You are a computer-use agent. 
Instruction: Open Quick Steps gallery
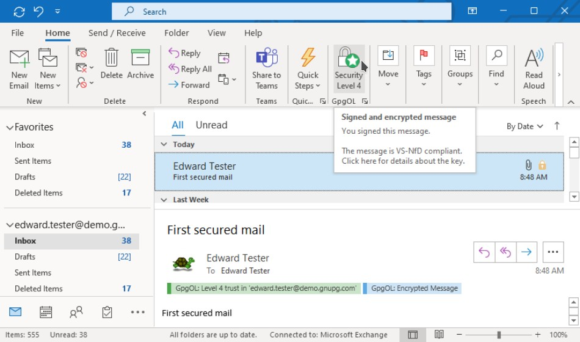click(307, 69)
